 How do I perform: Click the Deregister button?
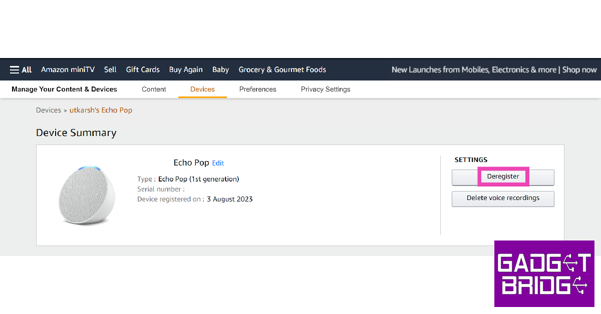[503, 177]
